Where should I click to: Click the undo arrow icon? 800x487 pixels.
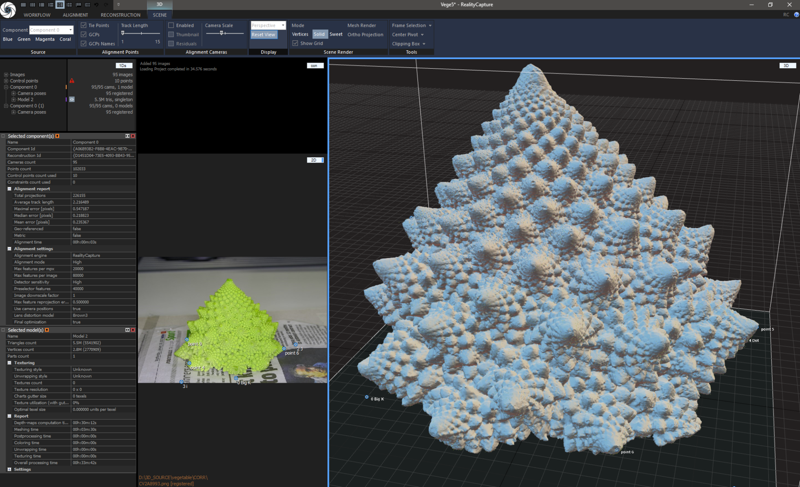point(97,5)
